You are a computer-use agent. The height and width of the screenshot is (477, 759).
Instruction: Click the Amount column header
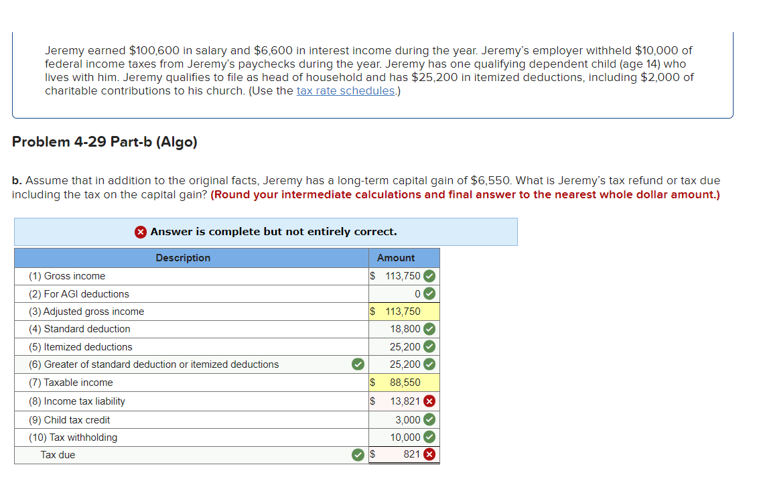pyautogui.click(x=404, y=258)
